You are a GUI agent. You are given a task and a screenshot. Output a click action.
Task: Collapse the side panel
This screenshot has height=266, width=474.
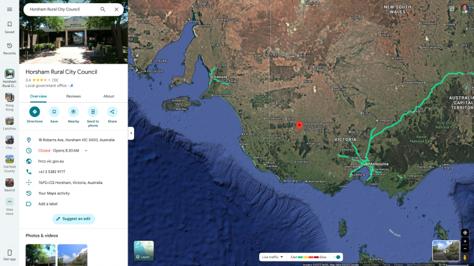tap(131, 133)
